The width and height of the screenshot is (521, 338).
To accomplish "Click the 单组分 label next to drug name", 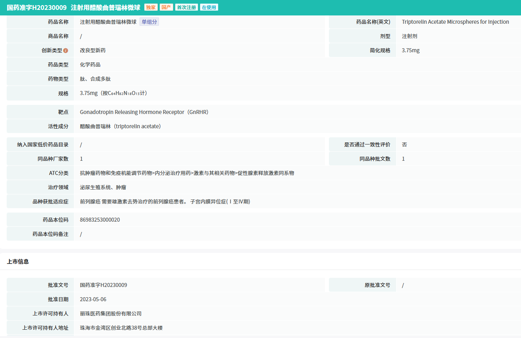I will click(149, 22).
